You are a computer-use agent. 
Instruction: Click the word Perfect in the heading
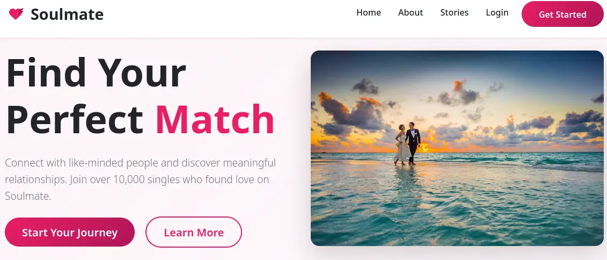(75, 119)
